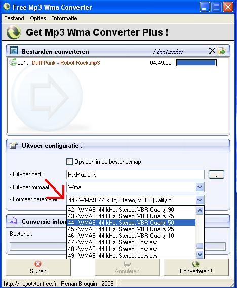Remove files with the black X icon

(x=212, y=51)
